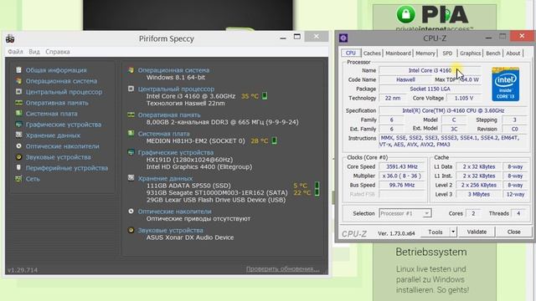Click the Intel Core i3 logo in CPU-Z
The height and width of the screenshot is (301, 536).
point(506,84)
